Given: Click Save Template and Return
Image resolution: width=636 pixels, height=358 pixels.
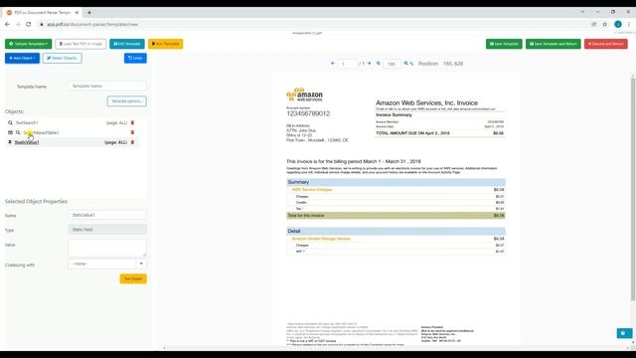Looking at the screenshot, I should 554,44.
